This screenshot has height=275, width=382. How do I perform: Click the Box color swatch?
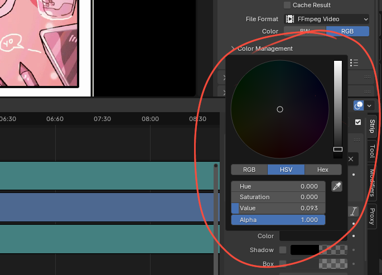tap(318, 264)
